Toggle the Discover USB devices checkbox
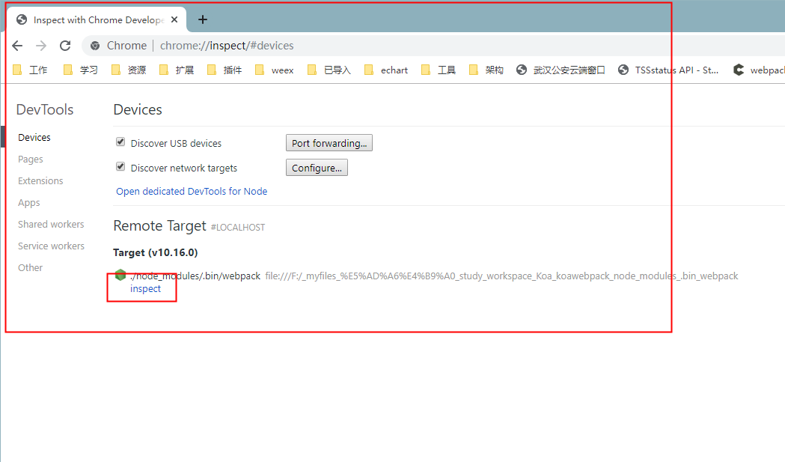Viewport: 785px width, 462px height. [120, 142]
